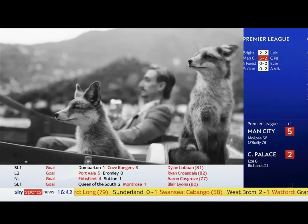Click scorer O'Reilly 79
The width and height of the screenshot is (308, 224).
pos(257,142)
